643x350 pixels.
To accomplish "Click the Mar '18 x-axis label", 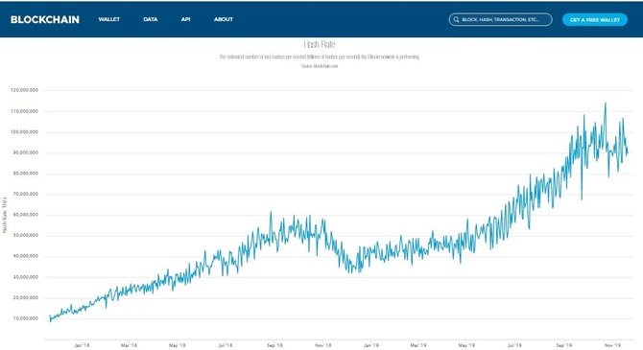I will [x=129, y=345].
